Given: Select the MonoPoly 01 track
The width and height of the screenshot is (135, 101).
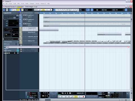Looking at the screenshot, I should pyautogui.click(x=30, y=33).
